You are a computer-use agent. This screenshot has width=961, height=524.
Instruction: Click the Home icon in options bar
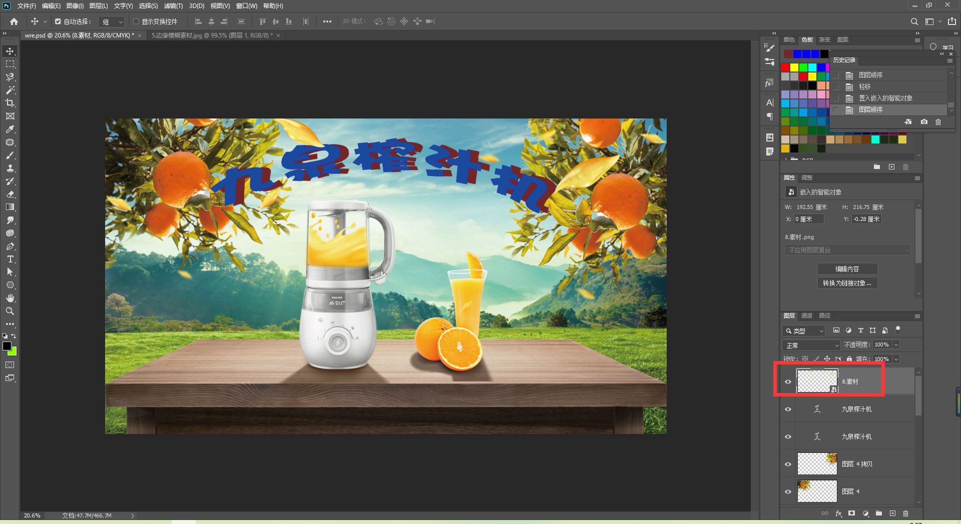point(14,21)
